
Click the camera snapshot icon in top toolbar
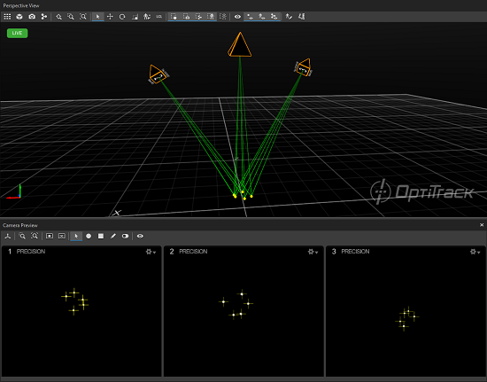[32, 17]
